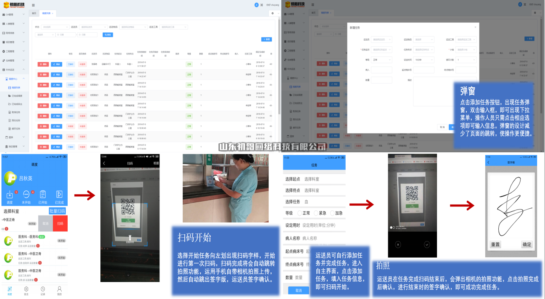Tap the flashlight icon on scan screen
This screenshot has height=299, width=545.
(x=130, y=238)
